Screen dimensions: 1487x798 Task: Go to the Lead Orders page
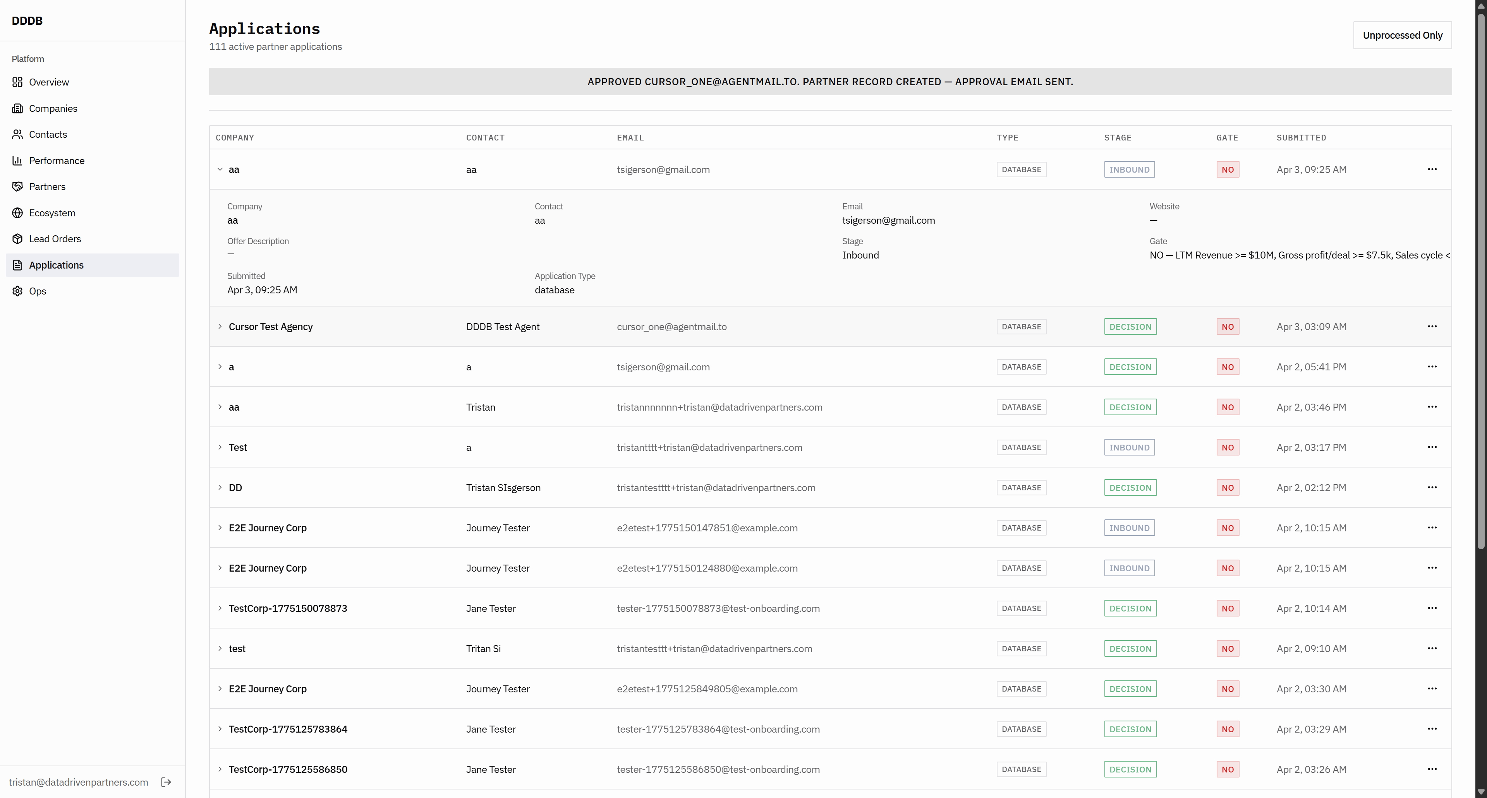[x=55, y=239]
